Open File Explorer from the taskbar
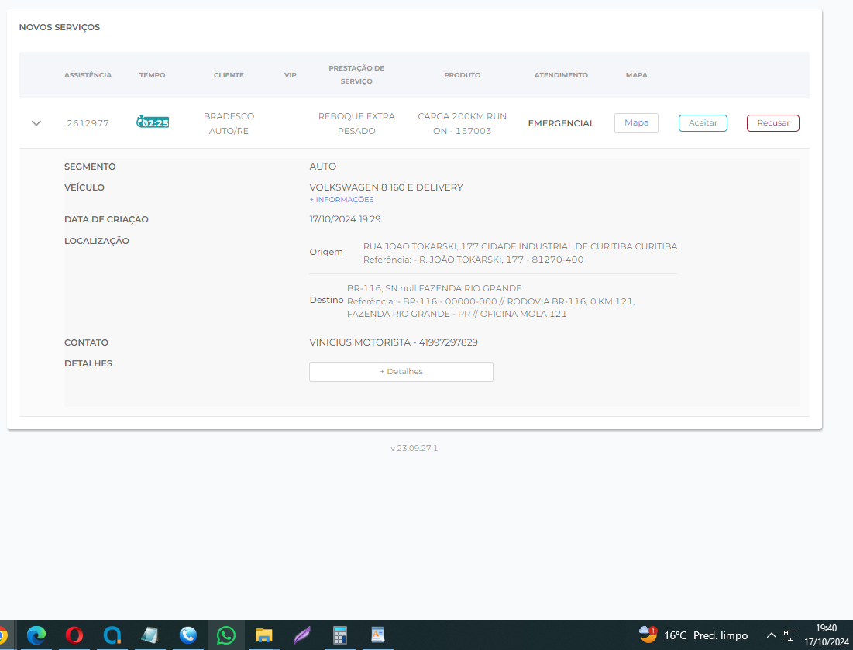Image resolution: width=853 pixels, height=650 pixels. [x=264, y=635]
